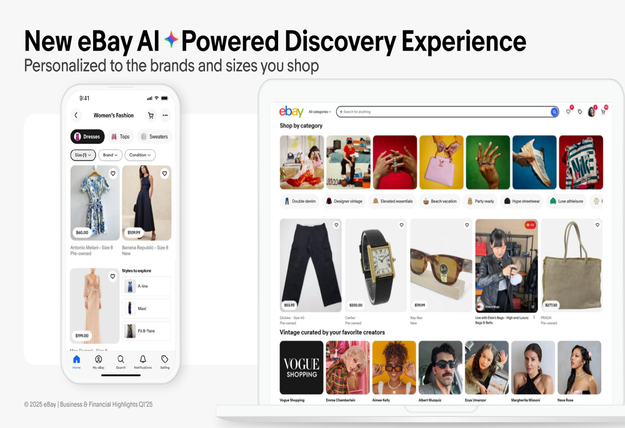
Task: Tap the Notifications bell icon
Action: point(142,359)
